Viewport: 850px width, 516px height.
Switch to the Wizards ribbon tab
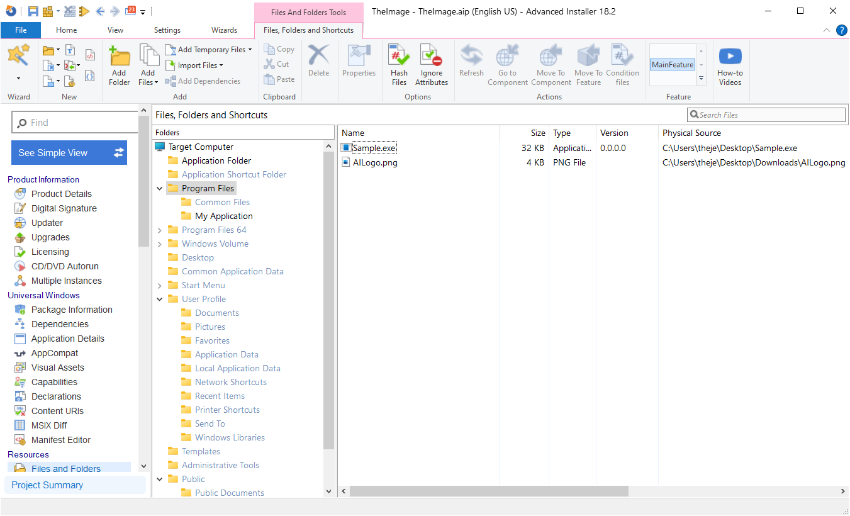click(x=224, y=30)
